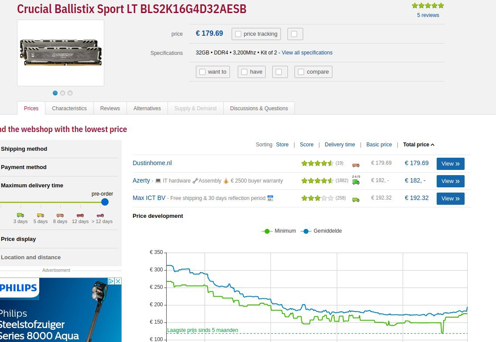496x342 pixels.
Task: Close the Philips ad with X icon
Action: [x=118, y=281]
